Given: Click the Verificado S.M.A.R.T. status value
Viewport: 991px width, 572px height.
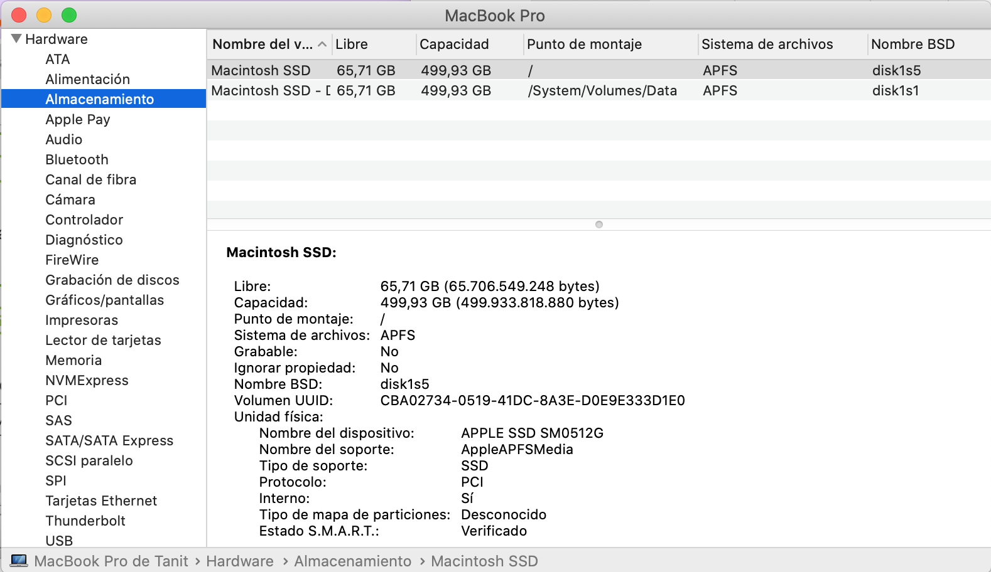Looking at the screenshot, I should click(494, 531).
